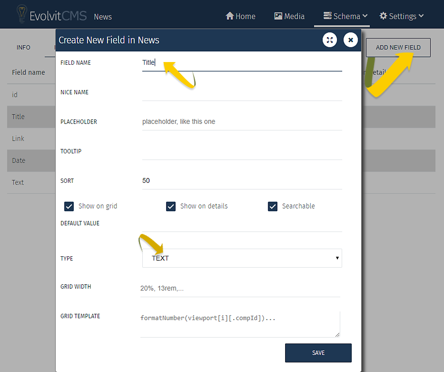This screenshot has width=444, height=372.
Task: Click the EvolvitCMS lightbulb logo
Action: (21, 14)
